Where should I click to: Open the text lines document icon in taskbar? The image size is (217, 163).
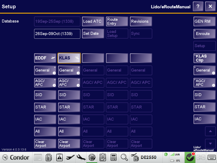tap(38, 157)
